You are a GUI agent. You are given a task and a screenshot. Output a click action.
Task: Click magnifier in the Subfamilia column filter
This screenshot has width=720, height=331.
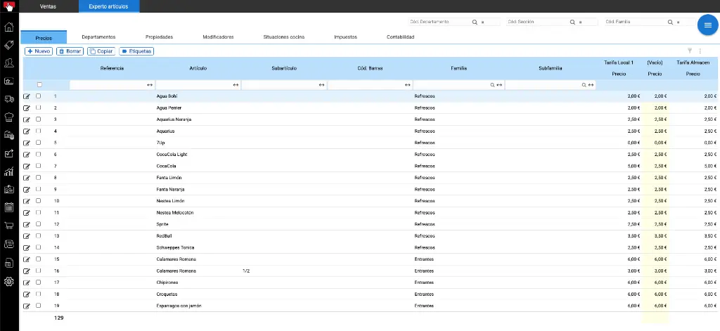584,85
